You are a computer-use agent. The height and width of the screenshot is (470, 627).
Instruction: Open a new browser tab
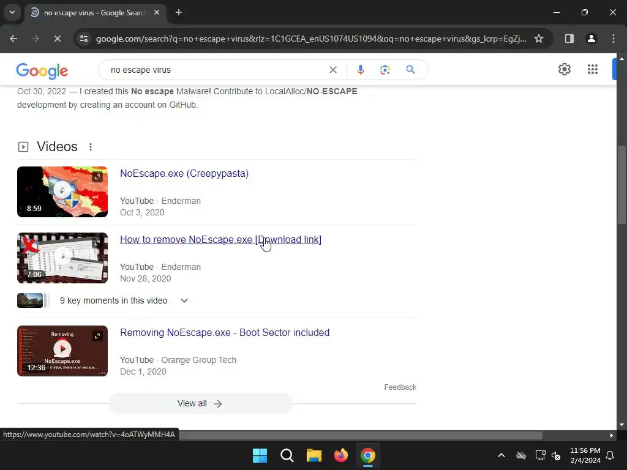coord(179,12)
